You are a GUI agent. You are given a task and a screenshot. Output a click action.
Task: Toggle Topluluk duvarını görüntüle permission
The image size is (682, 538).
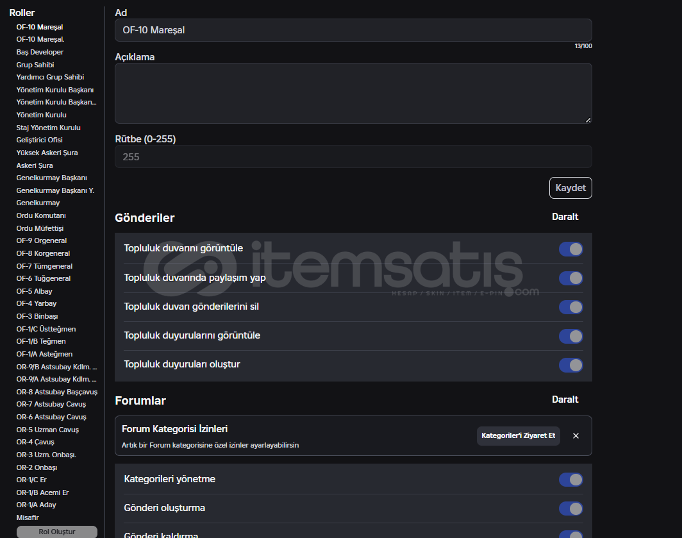(570, 249)
